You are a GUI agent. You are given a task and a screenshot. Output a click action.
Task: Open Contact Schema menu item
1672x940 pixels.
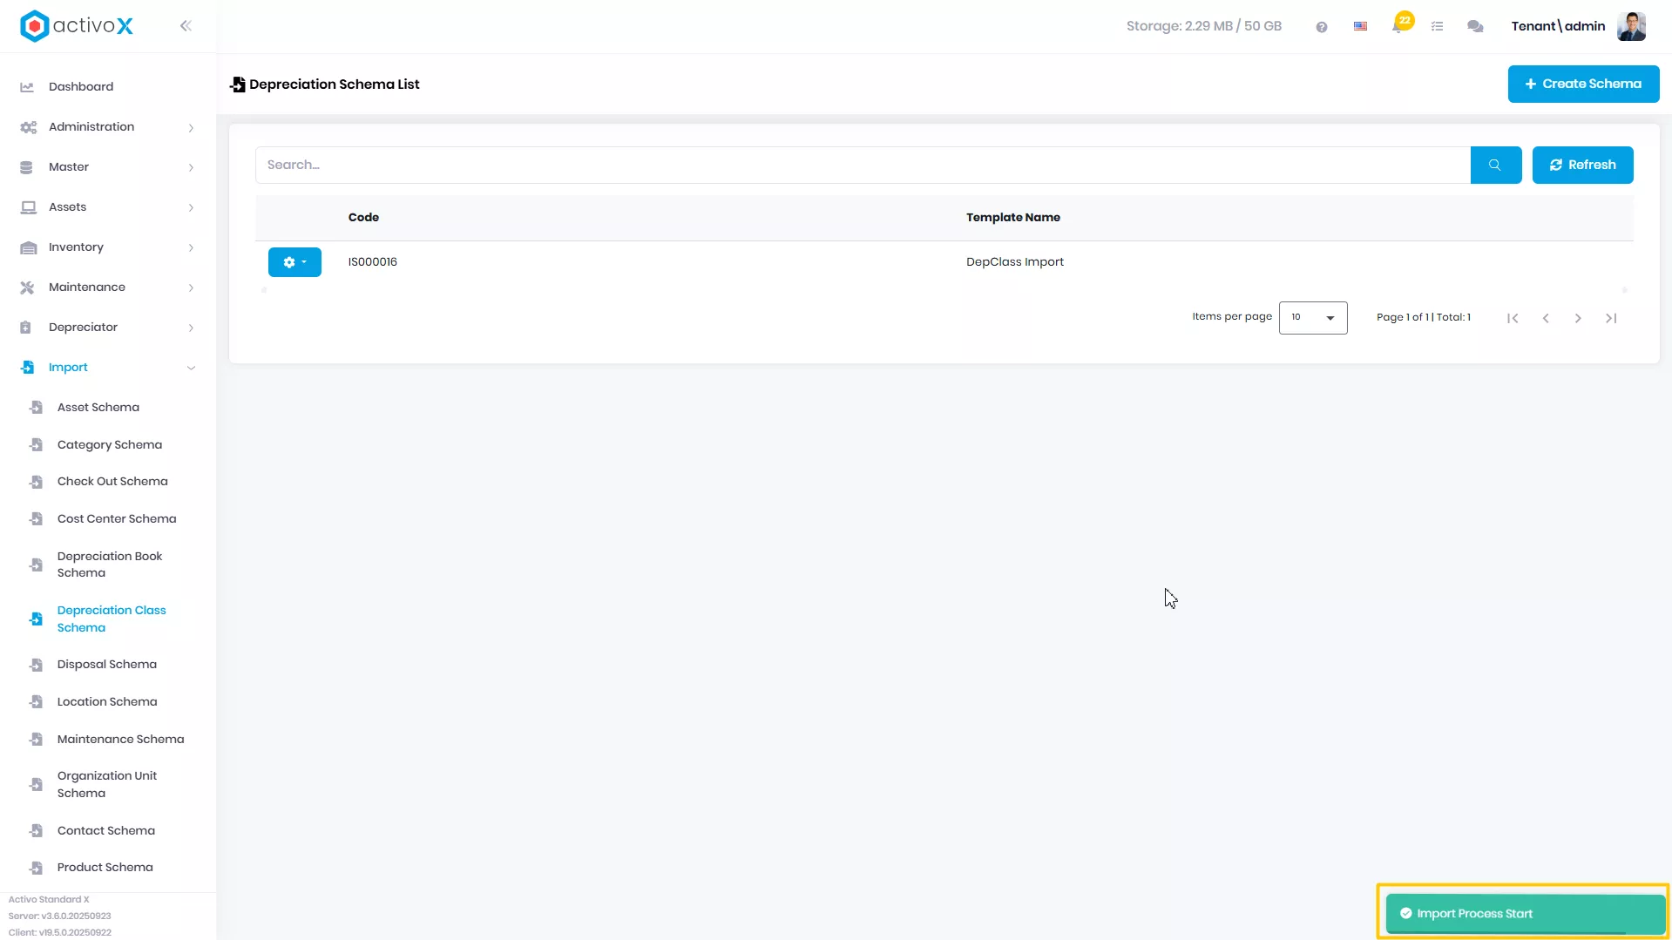click(106, 831)
